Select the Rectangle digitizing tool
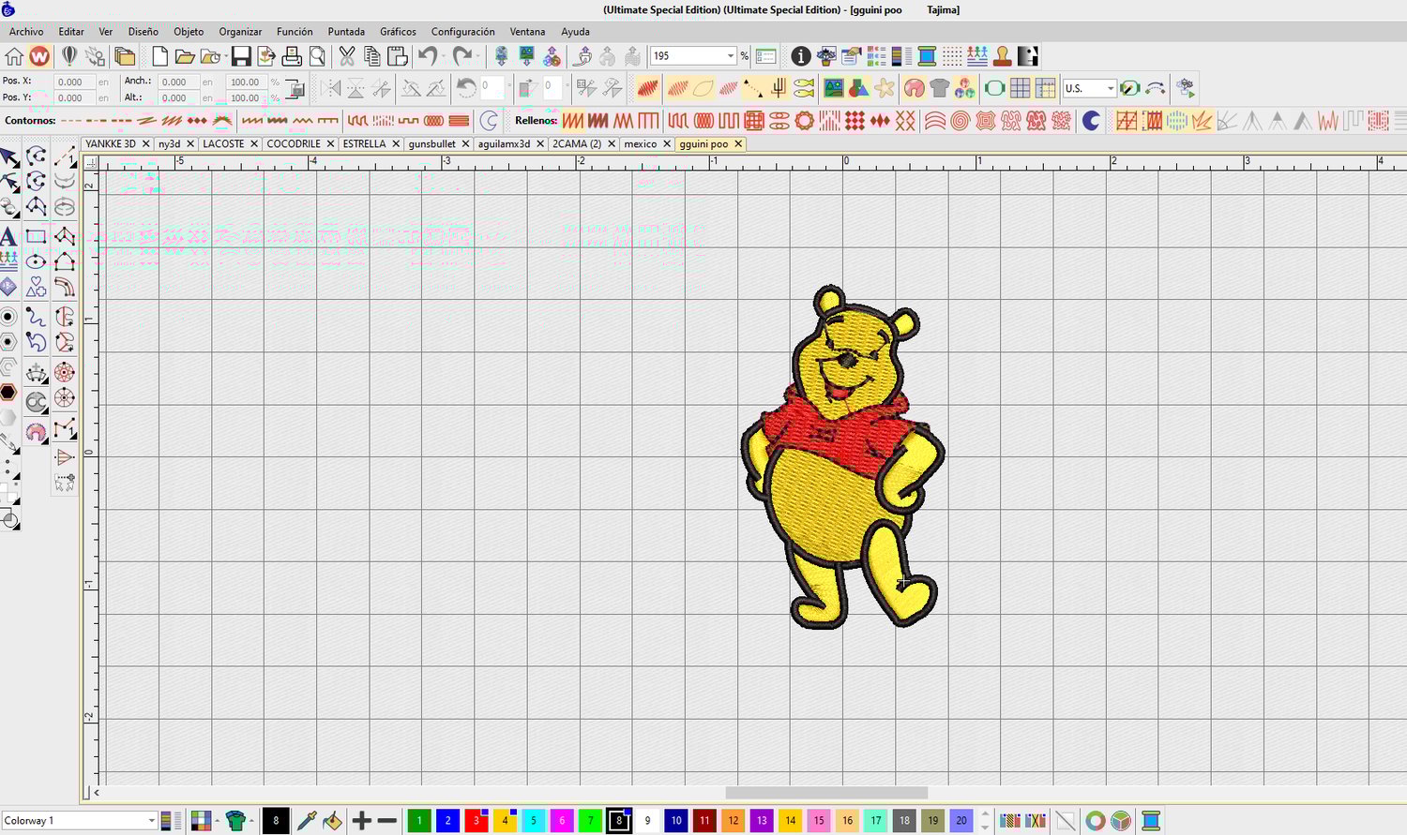Image resolution: width=1407 pixels, height=835 pixels. coord(36,236)
